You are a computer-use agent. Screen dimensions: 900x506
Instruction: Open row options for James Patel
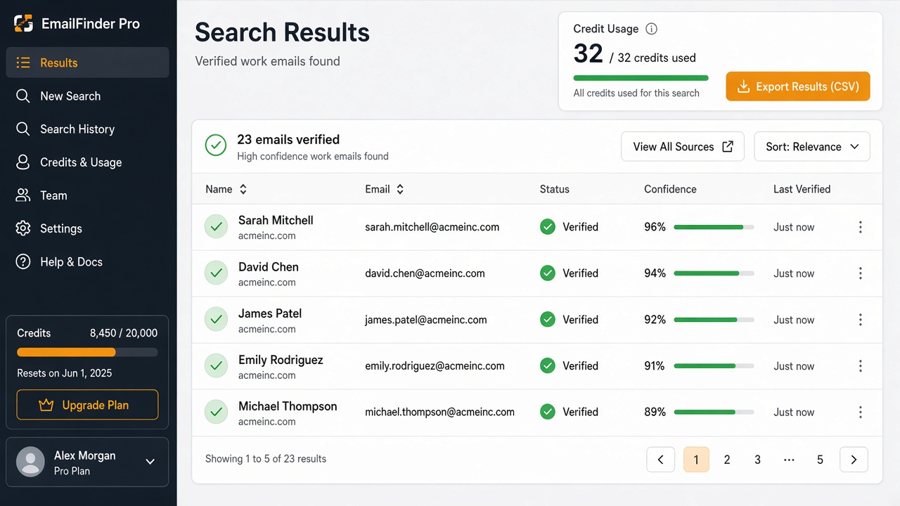(x=860, y=320)
